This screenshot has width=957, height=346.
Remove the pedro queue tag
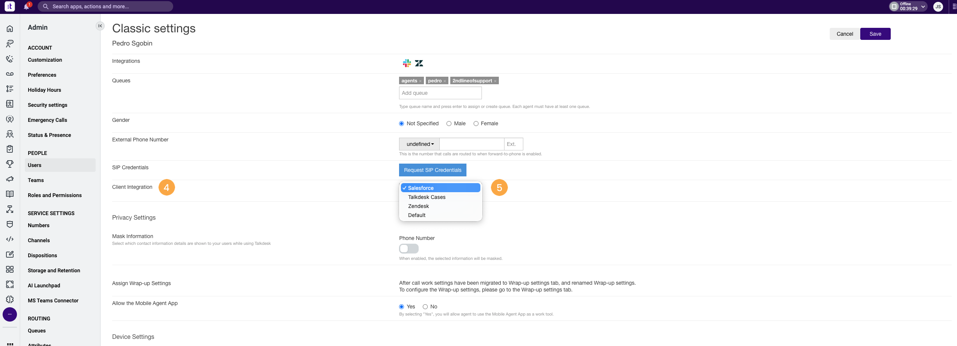[445, 81]
